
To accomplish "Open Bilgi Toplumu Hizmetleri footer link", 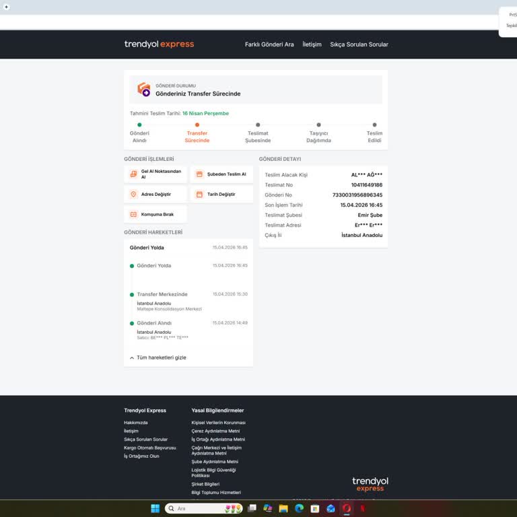I will (x=216, y=492).
